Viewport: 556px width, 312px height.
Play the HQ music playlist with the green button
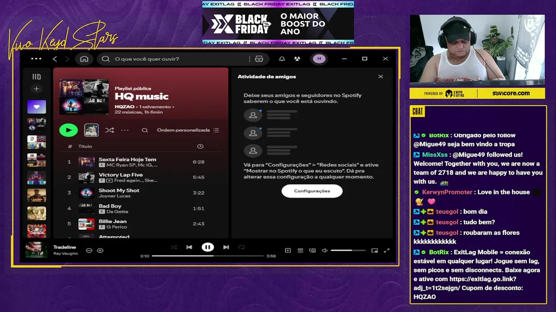pos(68,130)
